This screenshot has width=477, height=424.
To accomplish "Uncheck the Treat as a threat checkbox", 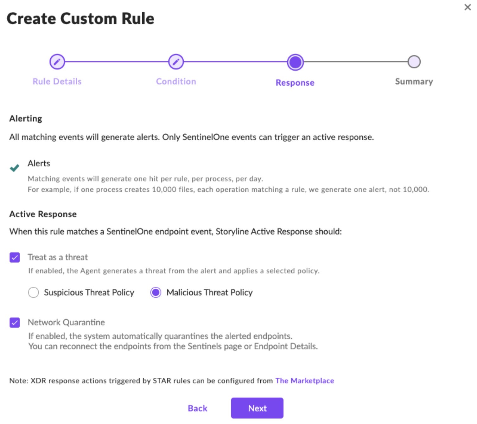I will point(15,257).
